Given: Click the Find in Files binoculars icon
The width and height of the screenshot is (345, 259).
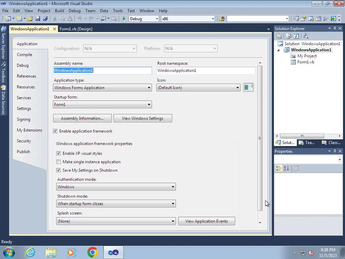Looking at the screenshot, I should (222, 19).
